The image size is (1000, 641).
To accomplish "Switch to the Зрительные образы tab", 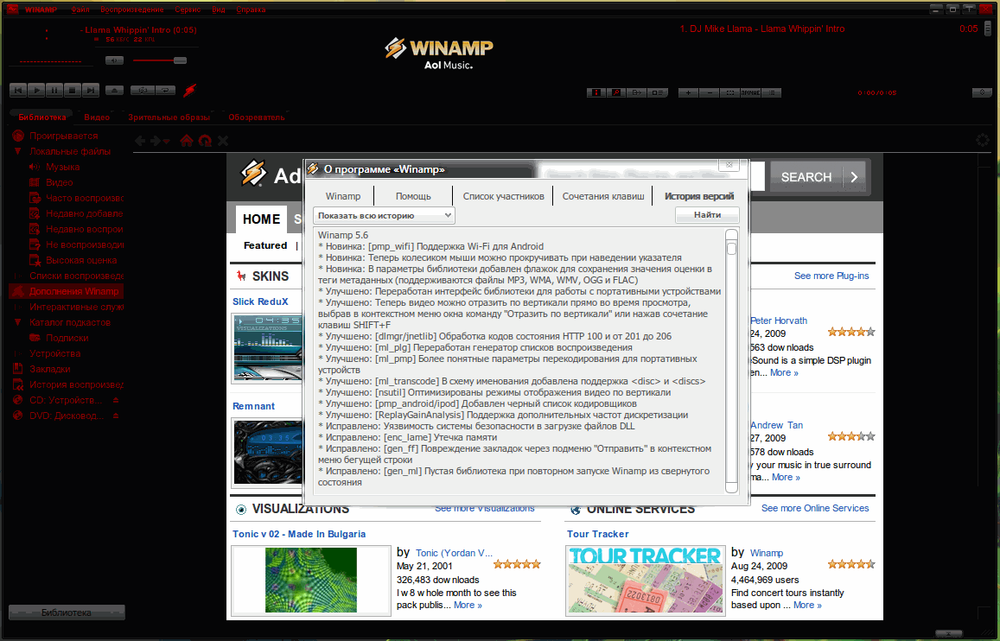I will point(169,117).
